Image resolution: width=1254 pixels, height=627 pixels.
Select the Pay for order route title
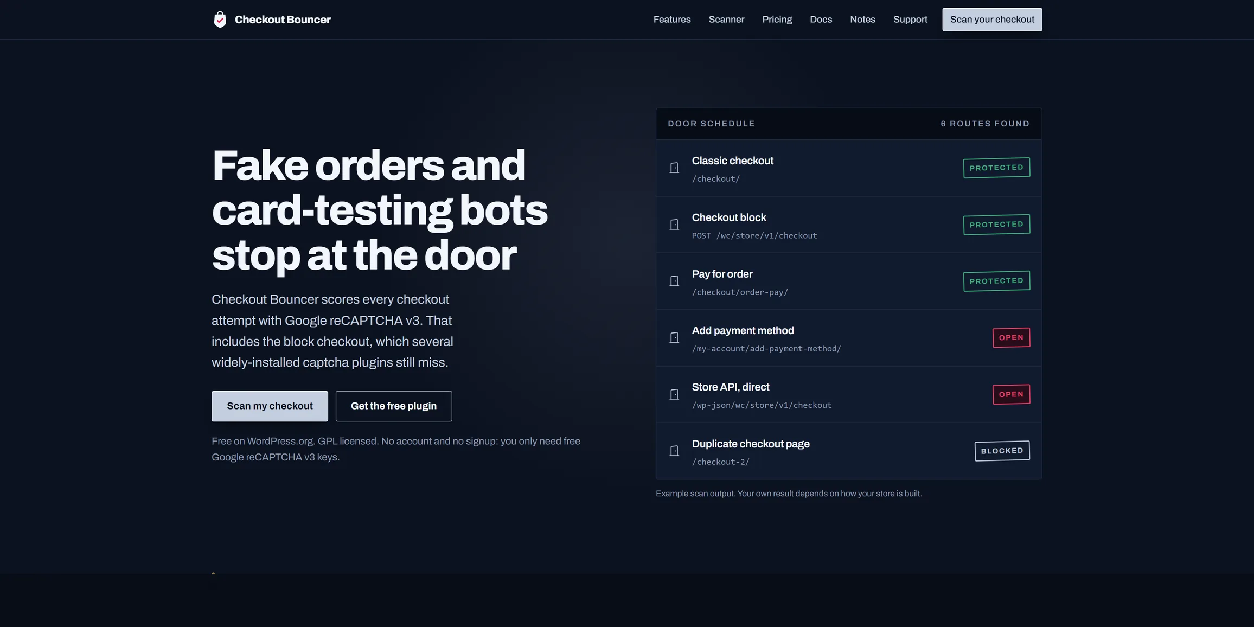722,274
